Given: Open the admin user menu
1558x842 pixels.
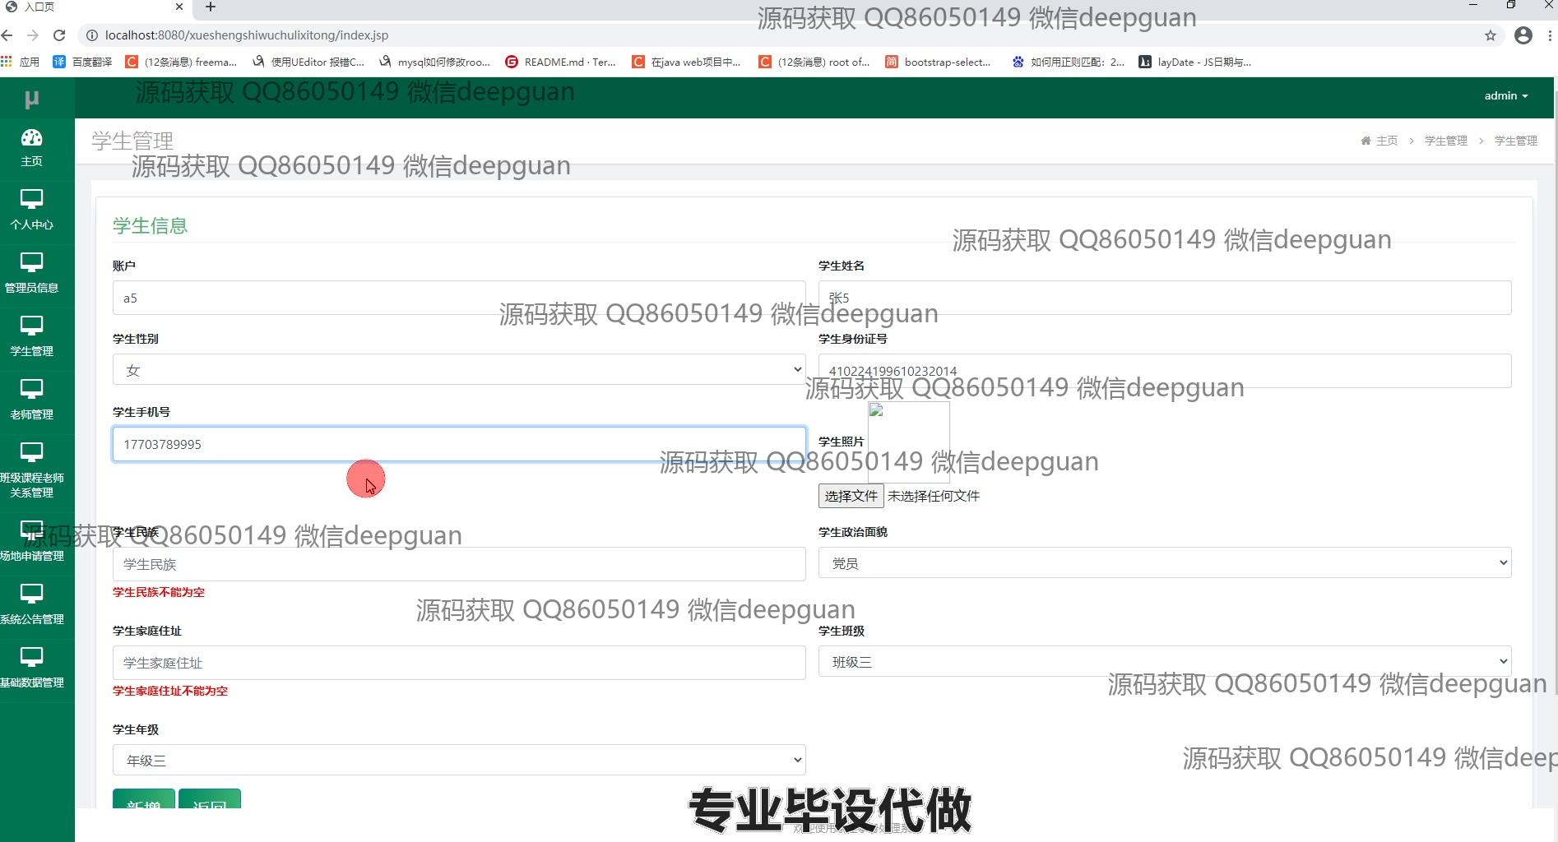Looking at the screenshot, I should click(x=1505, y=96).
